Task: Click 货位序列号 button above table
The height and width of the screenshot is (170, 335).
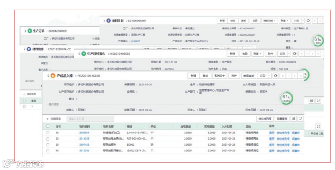Action: [x=265, y=119]
